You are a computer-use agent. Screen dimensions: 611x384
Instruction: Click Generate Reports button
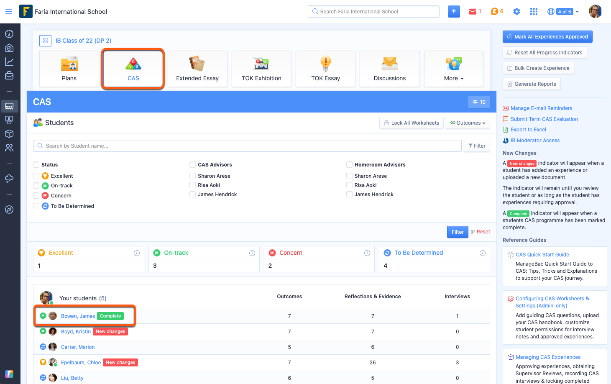[532, 84]
